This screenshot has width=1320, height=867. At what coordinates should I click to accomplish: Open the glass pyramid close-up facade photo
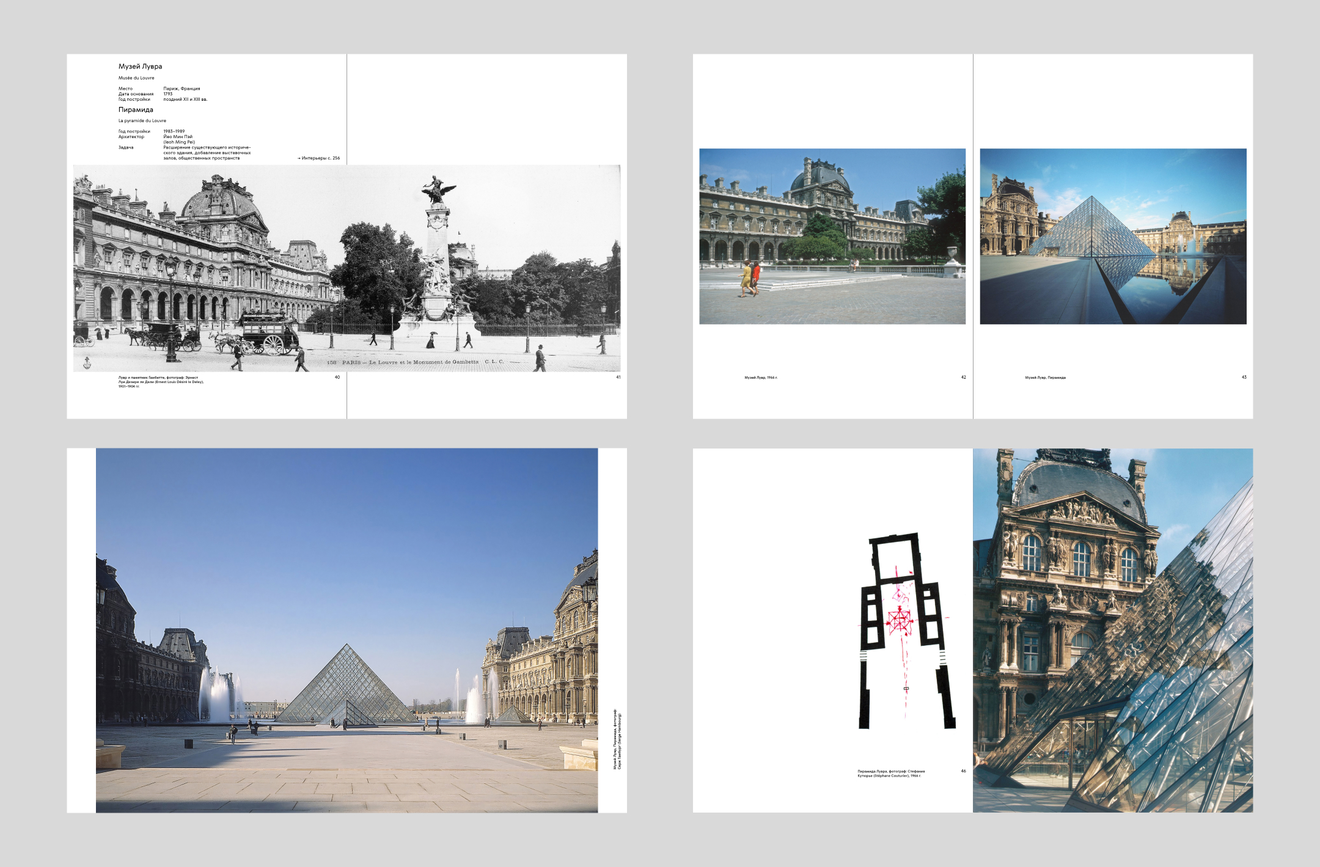(1113, 630)
